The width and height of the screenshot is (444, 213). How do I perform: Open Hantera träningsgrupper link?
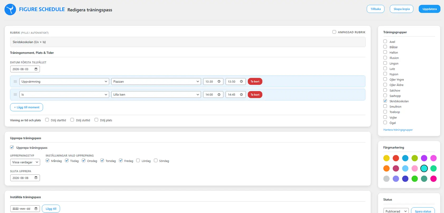(x=398, y=130)
